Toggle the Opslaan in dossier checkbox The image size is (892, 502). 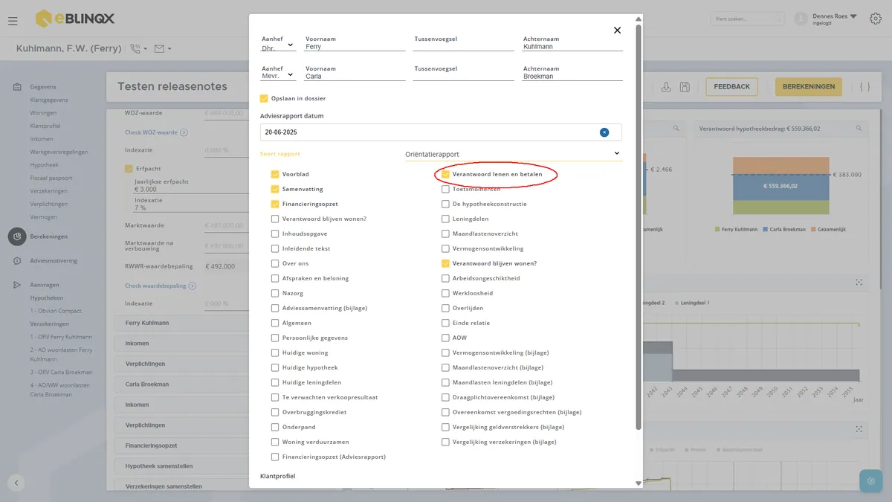pyautogui.click(x=264, y=98)
